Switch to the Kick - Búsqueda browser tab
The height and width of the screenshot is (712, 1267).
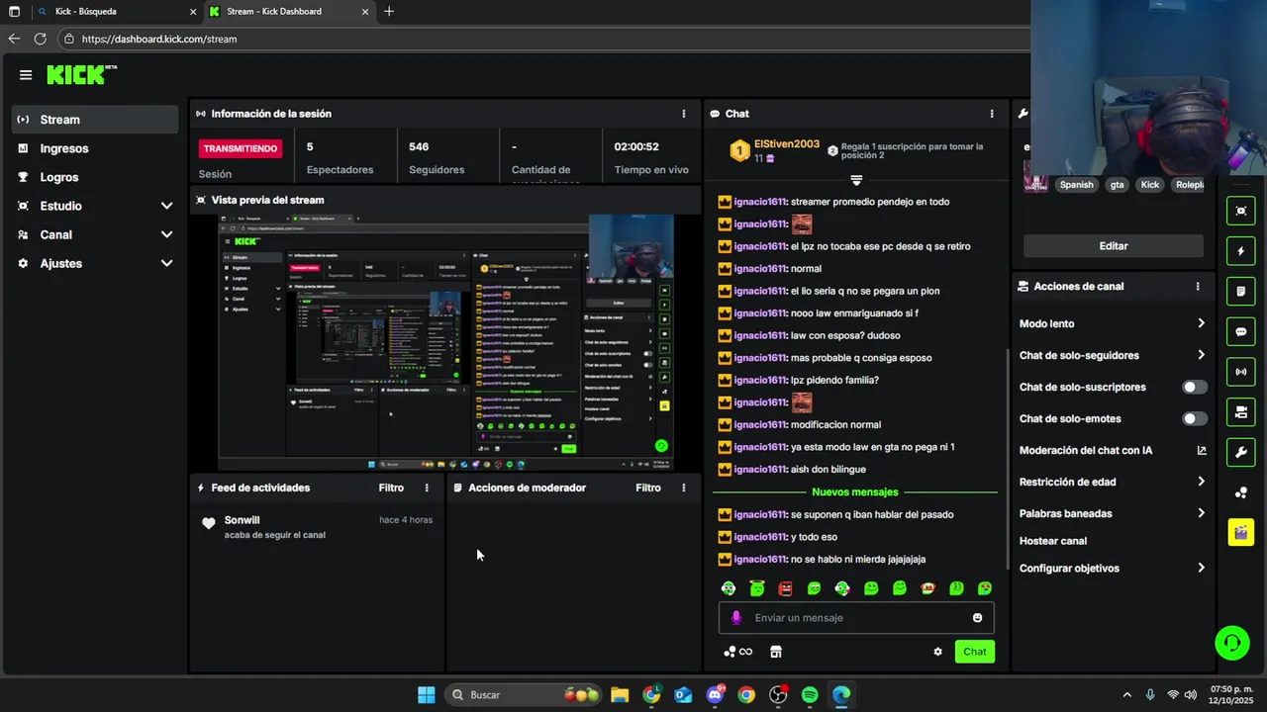pos(115,12)
